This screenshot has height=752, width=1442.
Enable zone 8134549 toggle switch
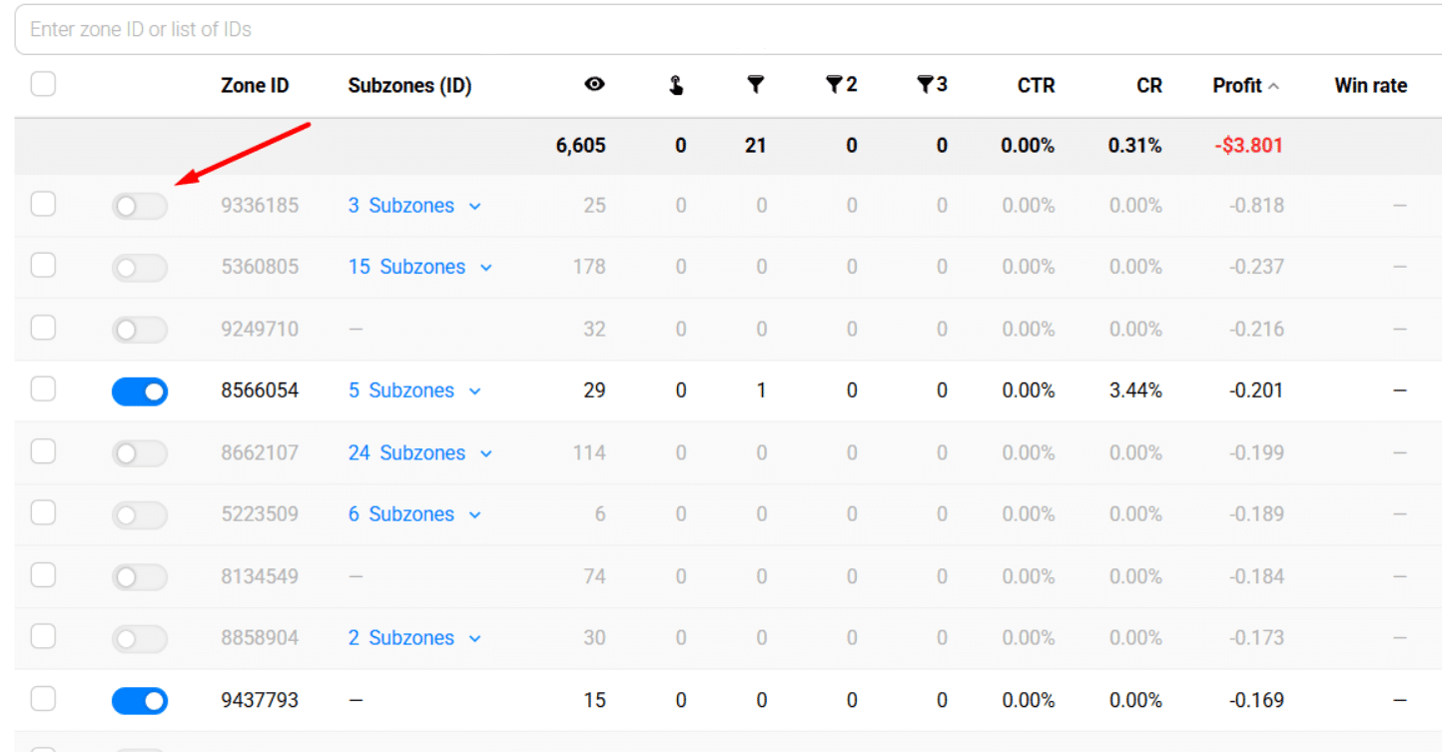point(139,577)
